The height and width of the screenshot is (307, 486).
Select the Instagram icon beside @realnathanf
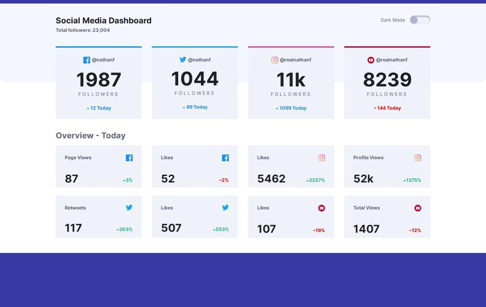[x=274, y=60]
